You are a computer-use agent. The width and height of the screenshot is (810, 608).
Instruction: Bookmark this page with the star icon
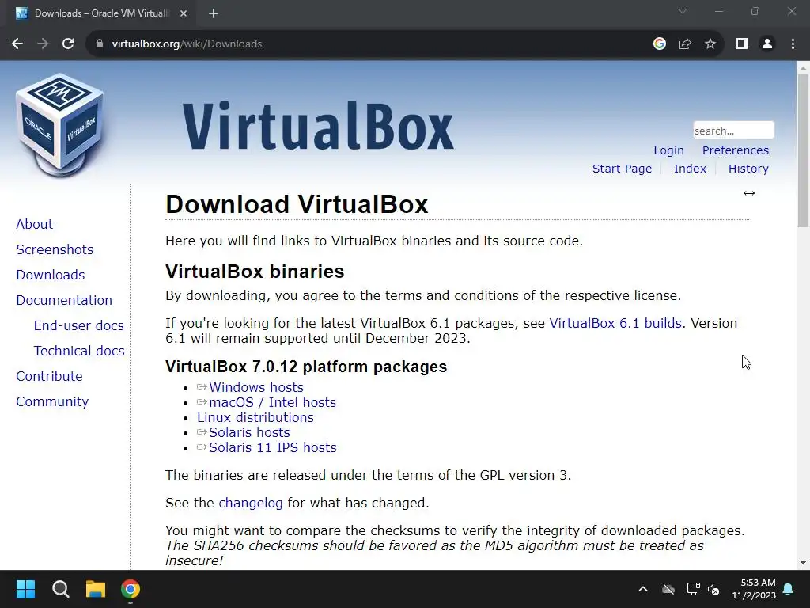(x=710, y=44)
